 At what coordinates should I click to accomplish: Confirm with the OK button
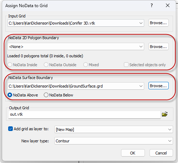point(133,153)
